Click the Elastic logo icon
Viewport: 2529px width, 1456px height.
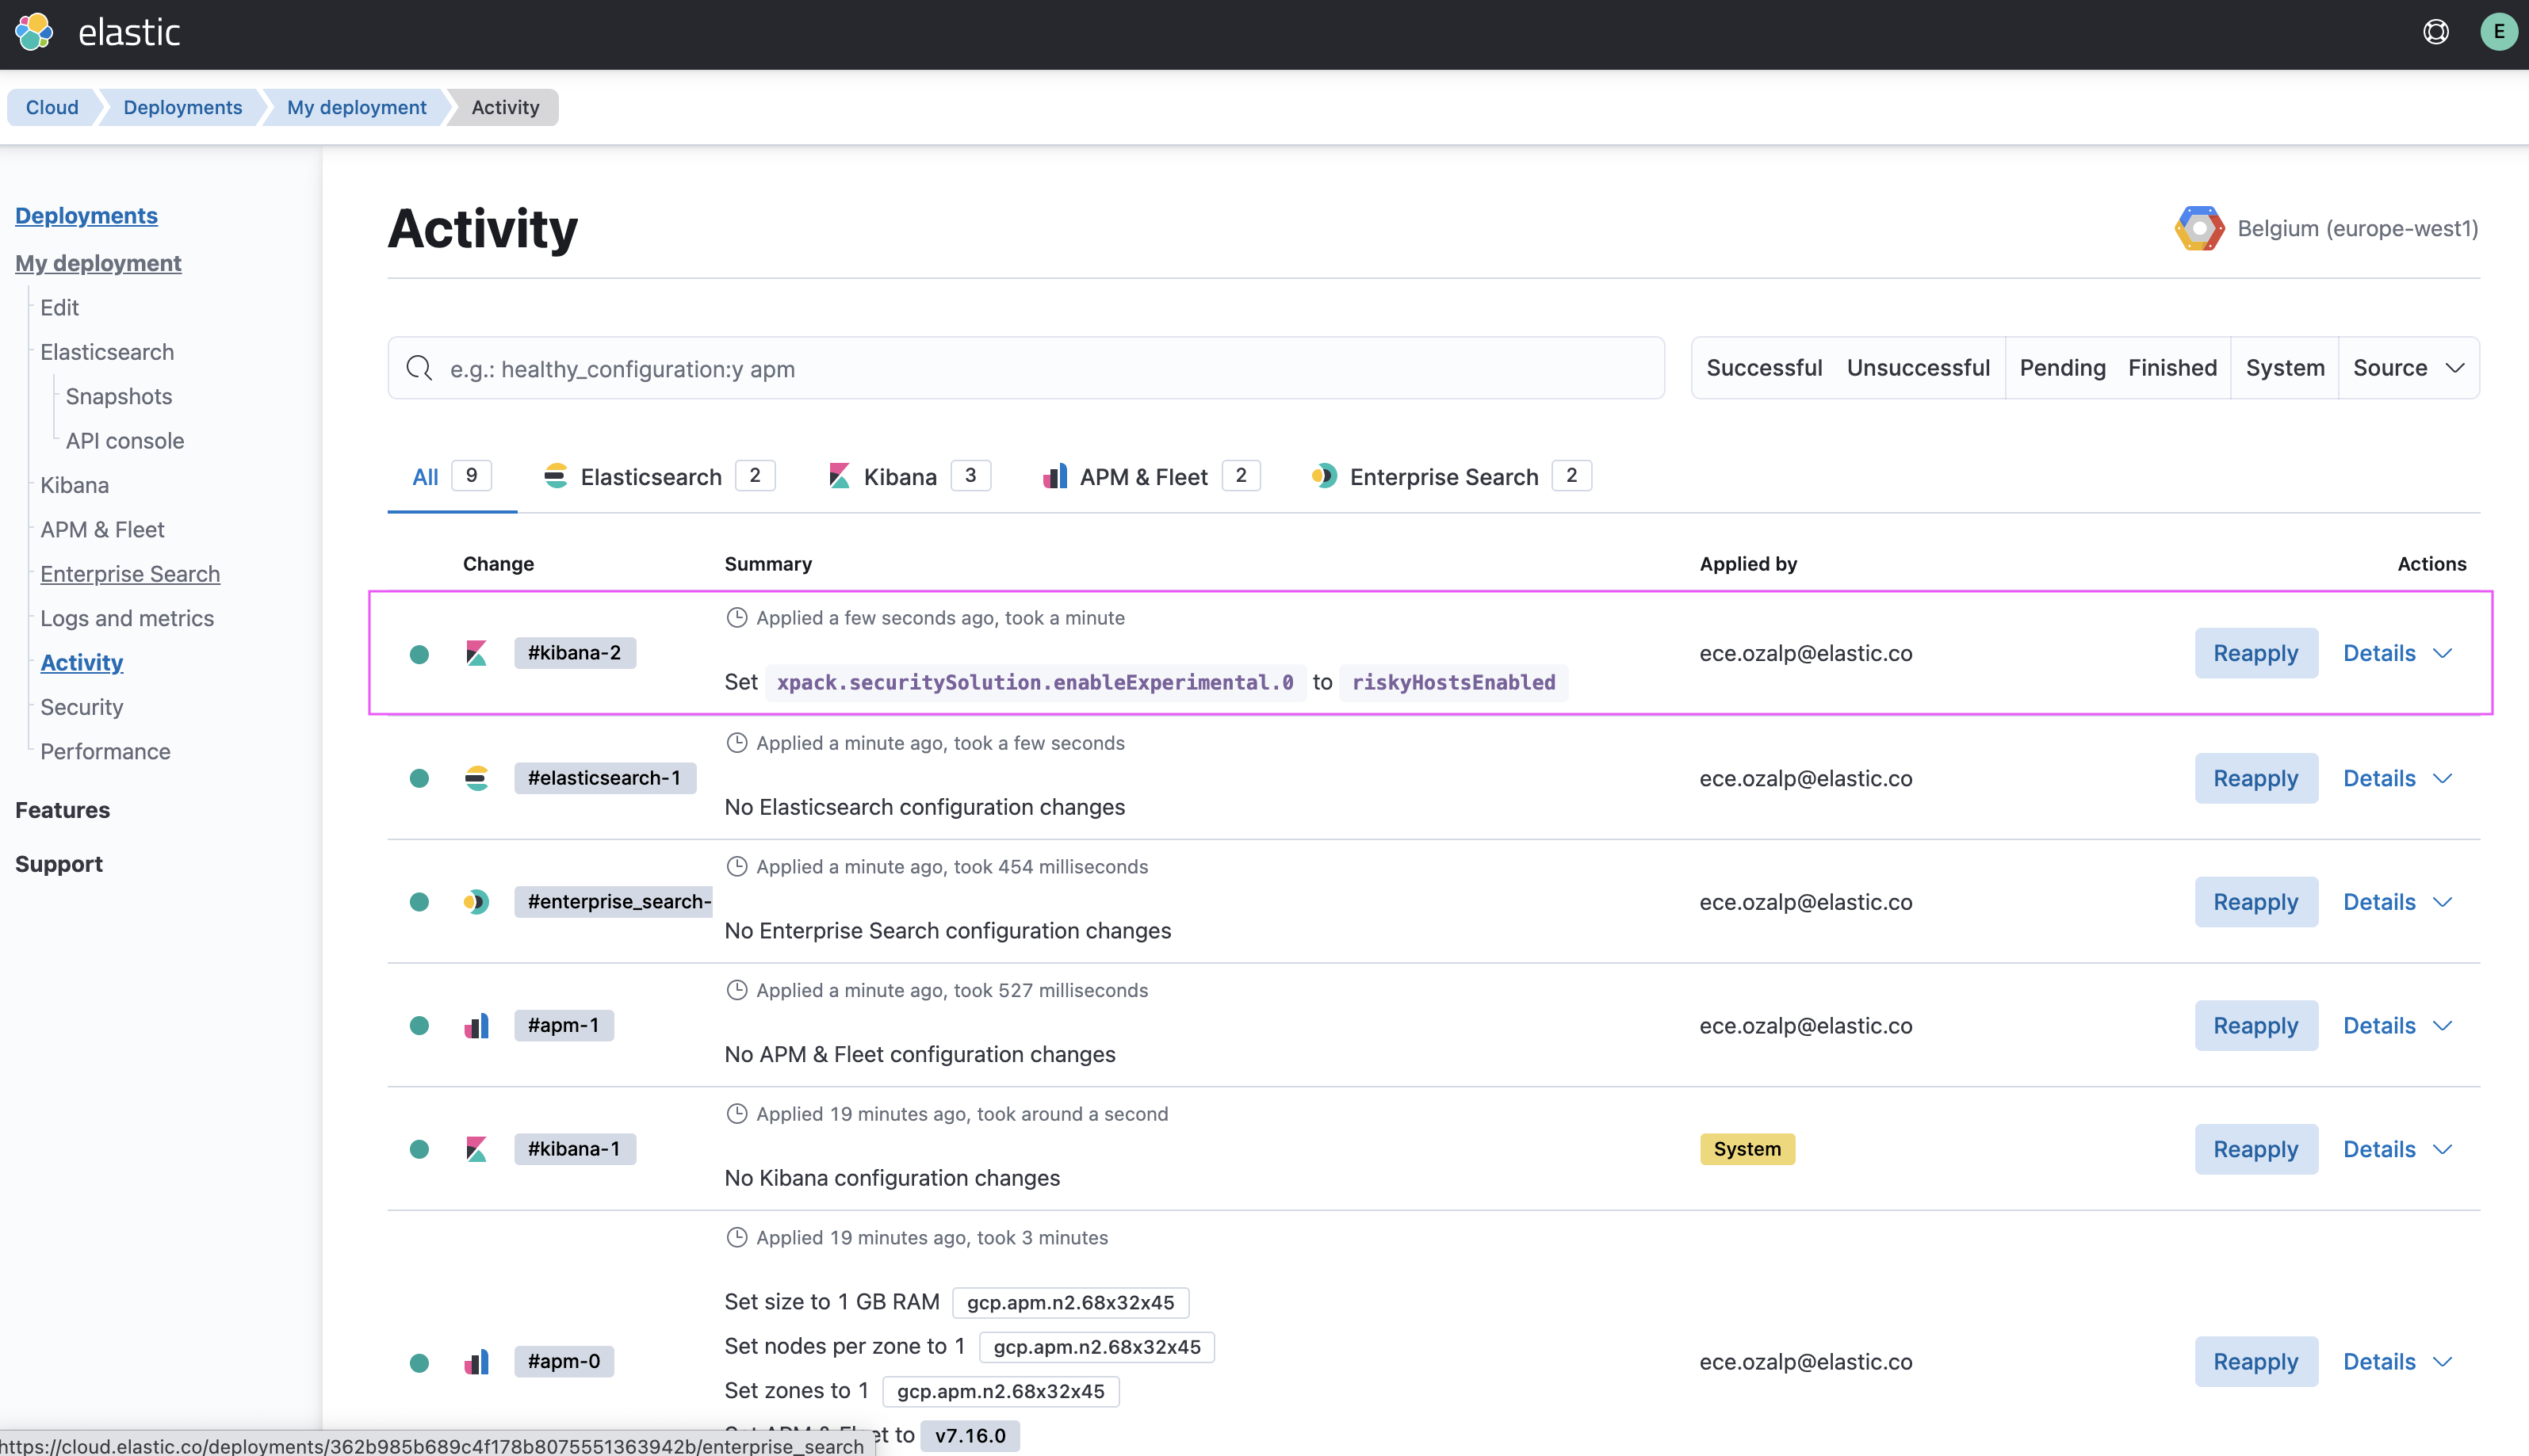[34, 32]
